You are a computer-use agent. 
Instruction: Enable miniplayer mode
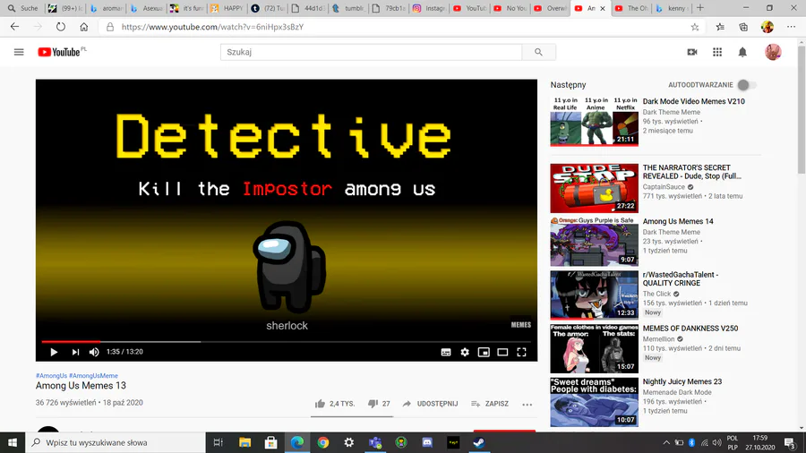click(x=484, y=352)
